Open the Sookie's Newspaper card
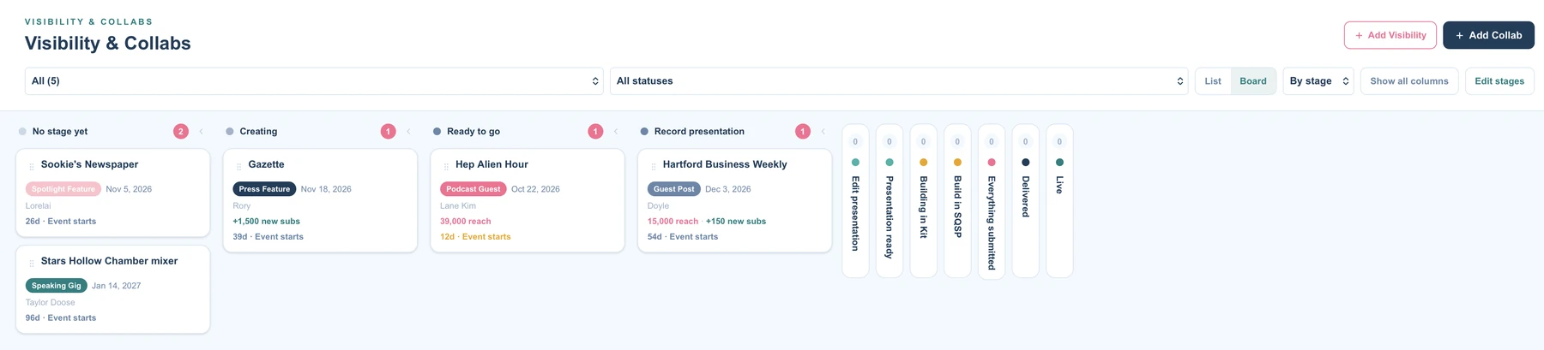1544x350 pixels. click(x=113, y=193)
